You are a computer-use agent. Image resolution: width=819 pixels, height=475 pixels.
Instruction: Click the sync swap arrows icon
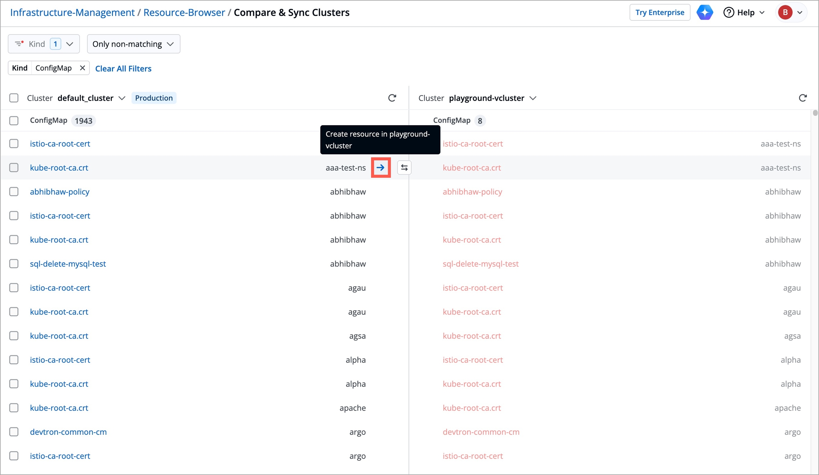[x=404, y=167]
